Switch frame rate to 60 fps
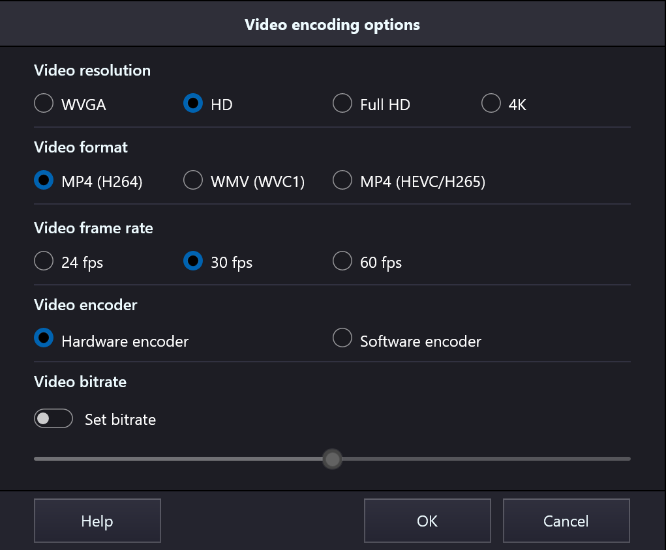This screenshot has width=666, height=550. 342,261
